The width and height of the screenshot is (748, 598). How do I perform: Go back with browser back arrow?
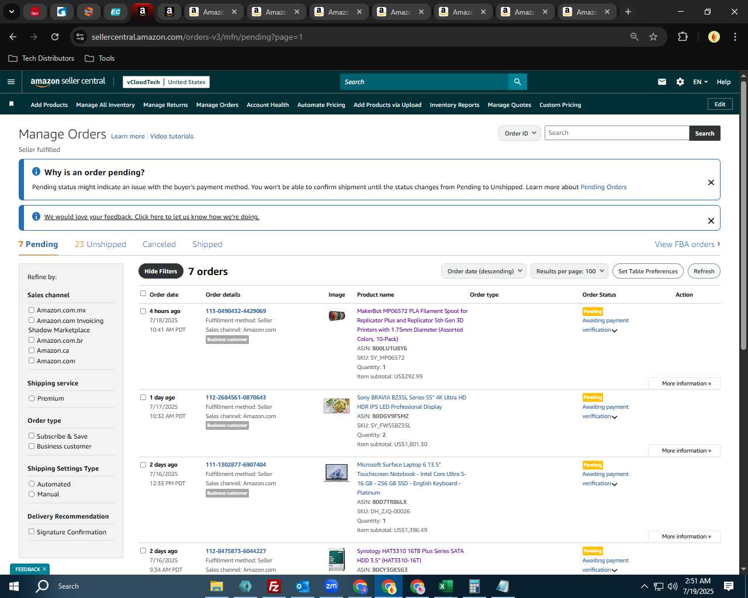click(x=13, y=37)
